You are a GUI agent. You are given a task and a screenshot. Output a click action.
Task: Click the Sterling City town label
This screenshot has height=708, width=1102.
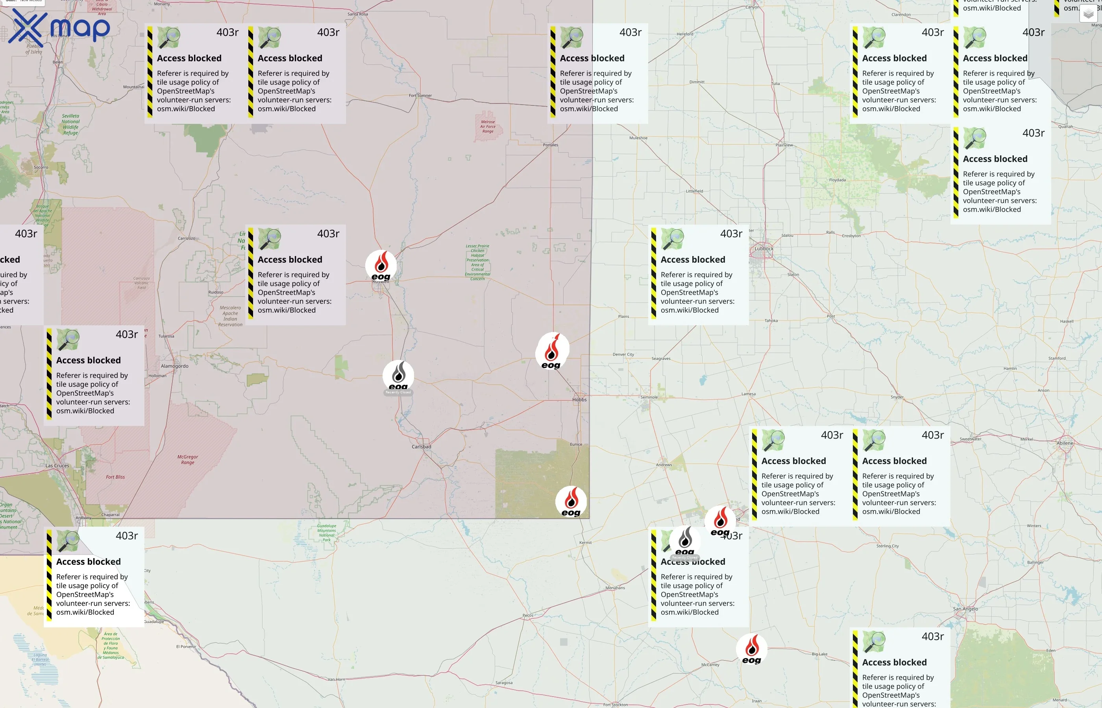888,546
